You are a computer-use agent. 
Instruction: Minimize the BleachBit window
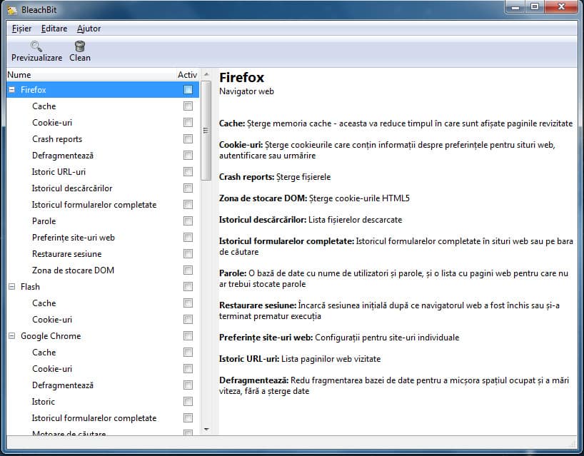[515, 7]
